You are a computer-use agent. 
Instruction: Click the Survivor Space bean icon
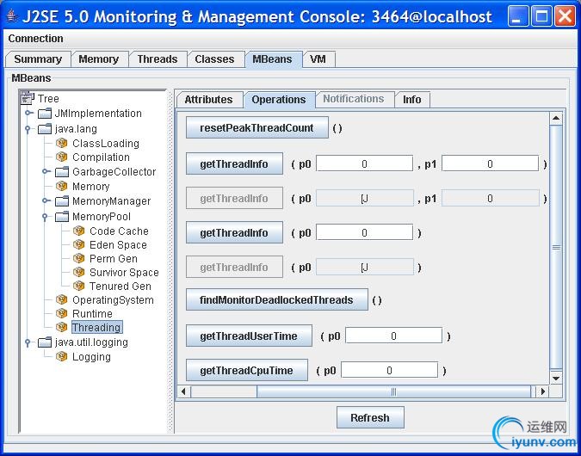pos(79,272)
